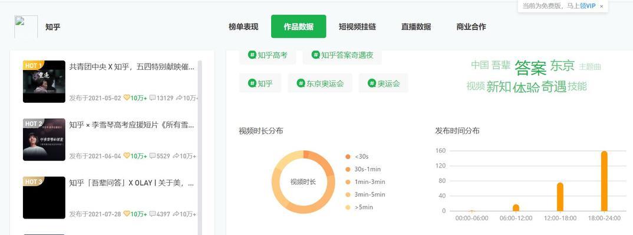Select the hashtag 奥运会 chip

coord(383,83)
